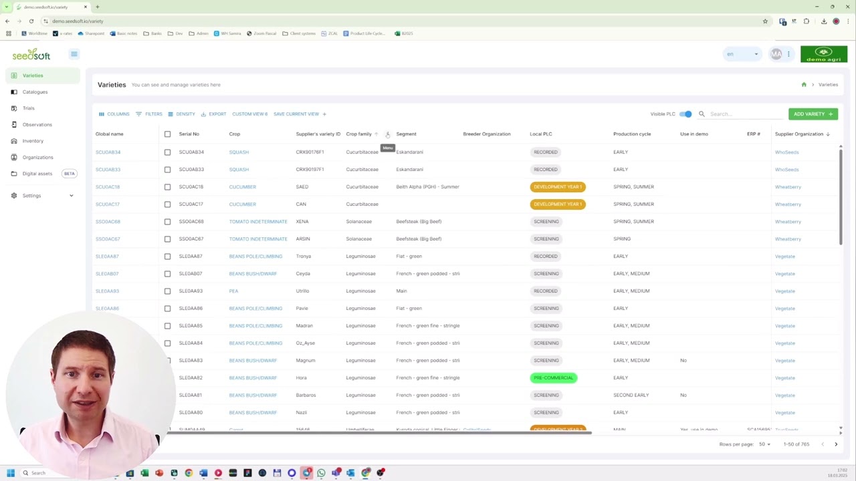Click the Seedsoft logo
This screenshot has height=481, width=856.
pos(31,54)
